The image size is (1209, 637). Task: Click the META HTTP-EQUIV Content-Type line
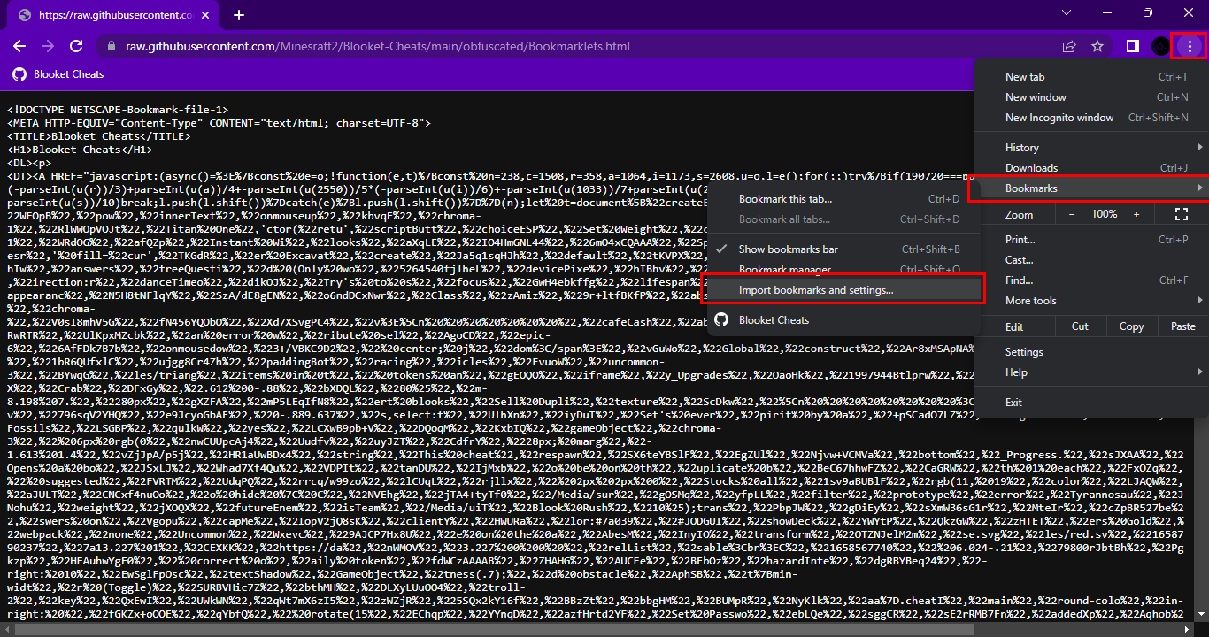pos(219,123)
